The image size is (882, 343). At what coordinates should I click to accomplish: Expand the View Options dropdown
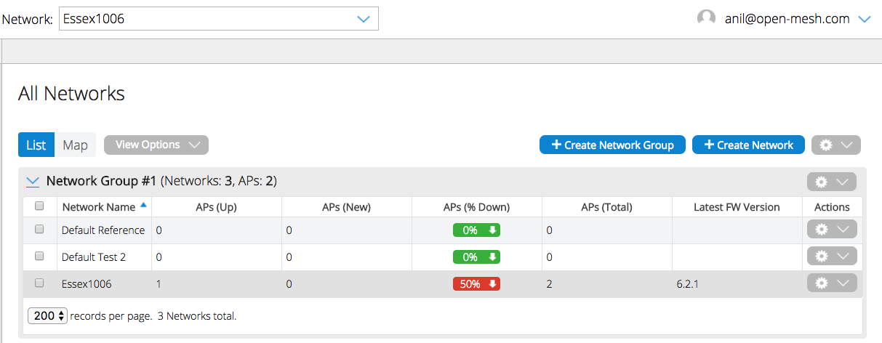point(156,145)
